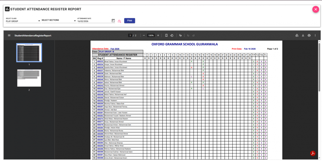Click 'Sara Khan / Qaiser Mehmood' name
This screenshot has width=322, height=161.
[x=115, y=155]
